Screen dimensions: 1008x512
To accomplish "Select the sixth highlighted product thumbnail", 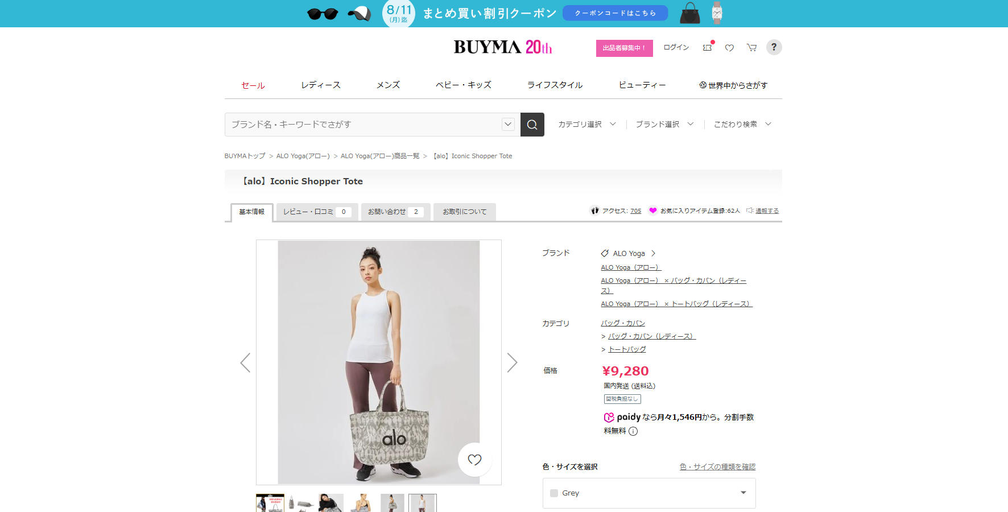I will 423,503.
